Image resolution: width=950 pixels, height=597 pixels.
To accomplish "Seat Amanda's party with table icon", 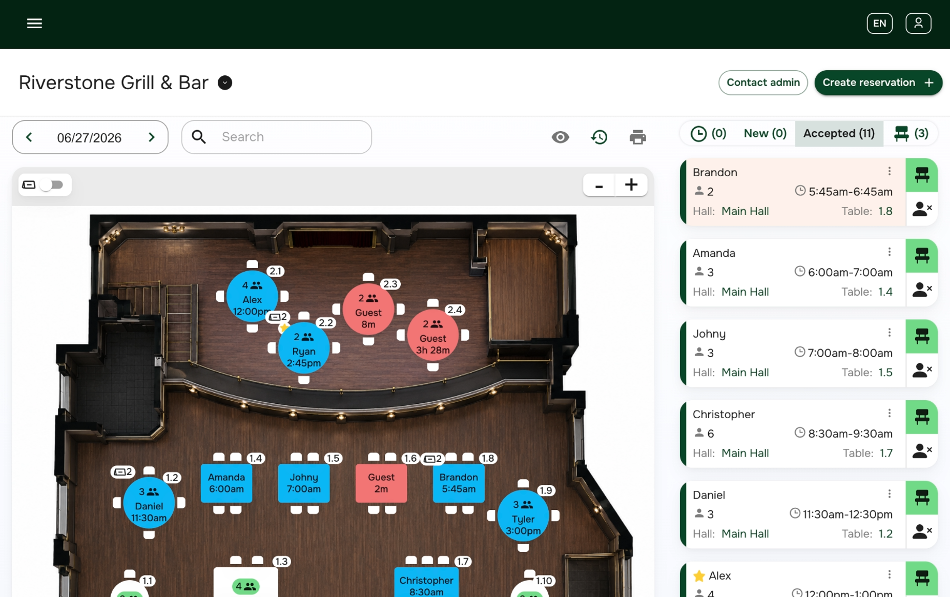I will (921, 256).
